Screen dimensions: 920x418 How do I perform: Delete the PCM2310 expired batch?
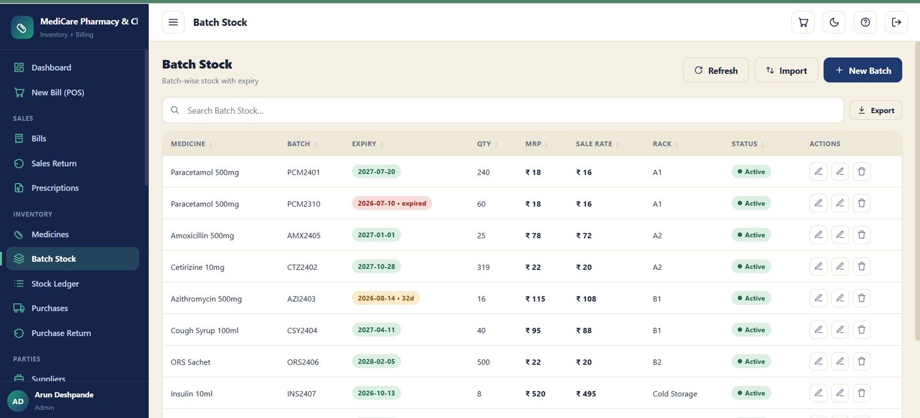click(x=861, y=203)
